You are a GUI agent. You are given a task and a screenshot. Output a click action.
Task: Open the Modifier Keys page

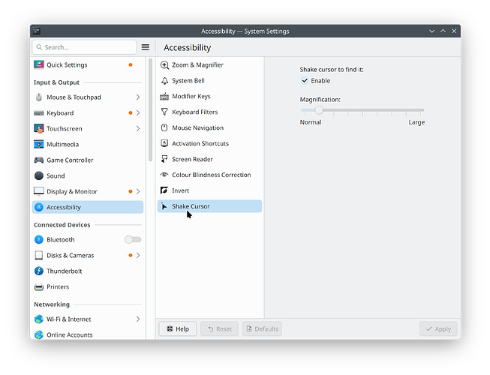coord(191,97)
